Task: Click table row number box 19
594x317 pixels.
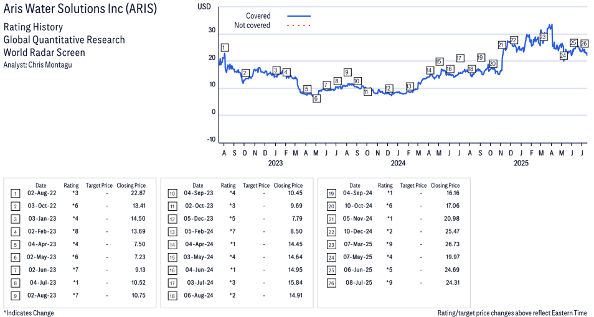Action: [331, 194]
